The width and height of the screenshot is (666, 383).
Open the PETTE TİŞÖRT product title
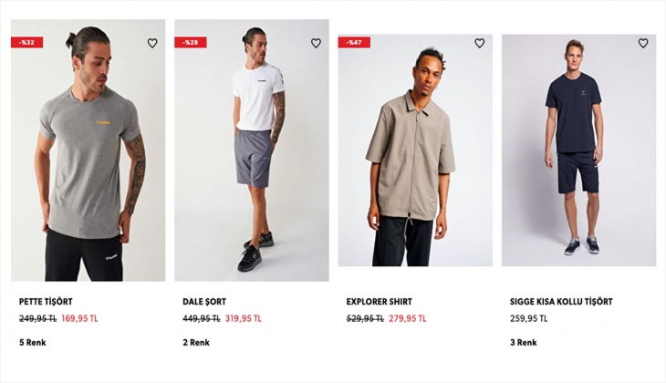[46, 302]
